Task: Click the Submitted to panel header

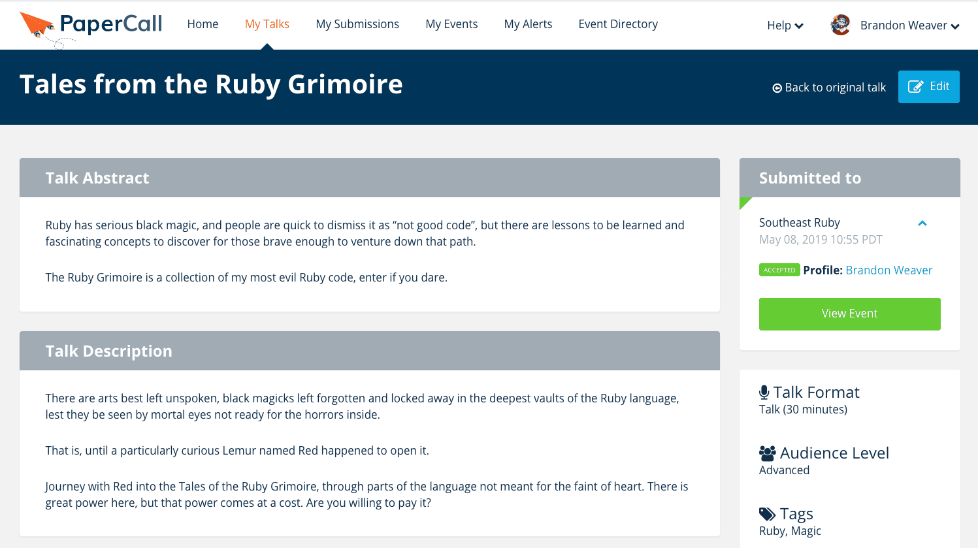Action: [x=850, y=178]
